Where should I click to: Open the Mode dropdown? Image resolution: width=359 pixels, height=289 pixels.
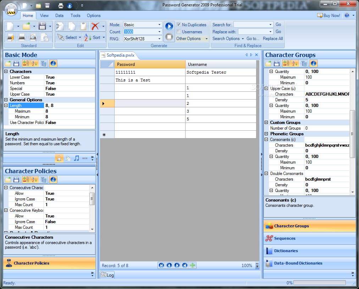pyautogui.click(x=159, y=25)
